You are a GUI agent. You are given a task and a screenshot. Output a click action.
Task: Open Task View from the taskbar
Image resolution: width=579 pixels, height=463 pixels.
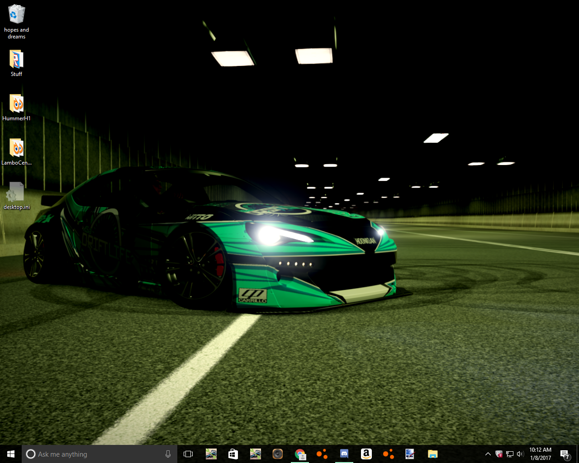coord(188,454)
